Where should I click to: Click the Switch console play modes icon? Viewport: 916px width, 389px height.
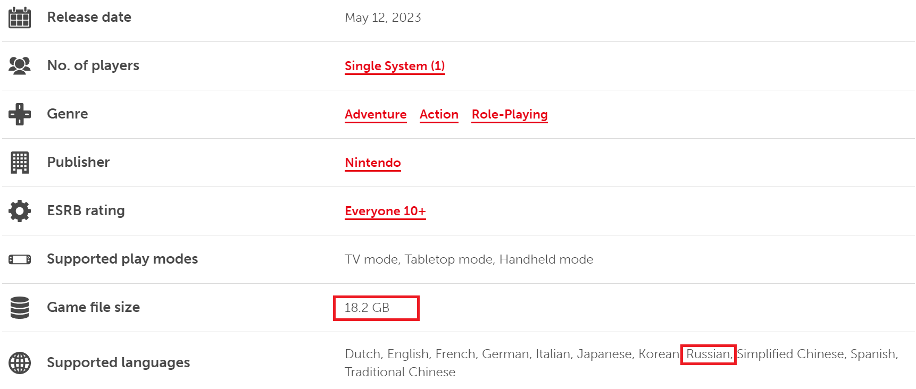coord(20,259)
